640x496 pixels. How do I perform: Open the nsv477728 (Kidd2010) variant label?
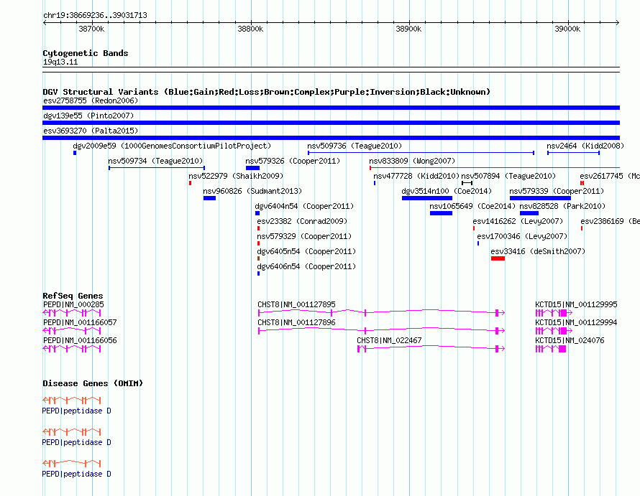coord(416,176)
